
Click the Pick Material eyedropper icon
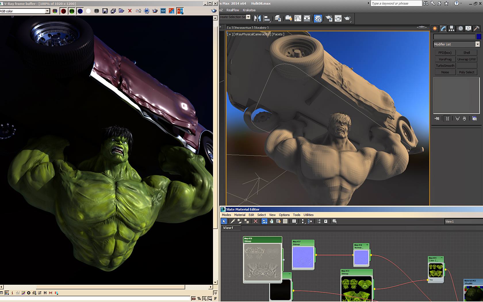click(x=233, y=221)
